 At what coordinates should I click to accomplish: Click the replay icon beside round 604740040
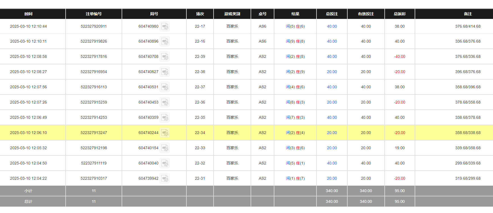click(165, 163)
